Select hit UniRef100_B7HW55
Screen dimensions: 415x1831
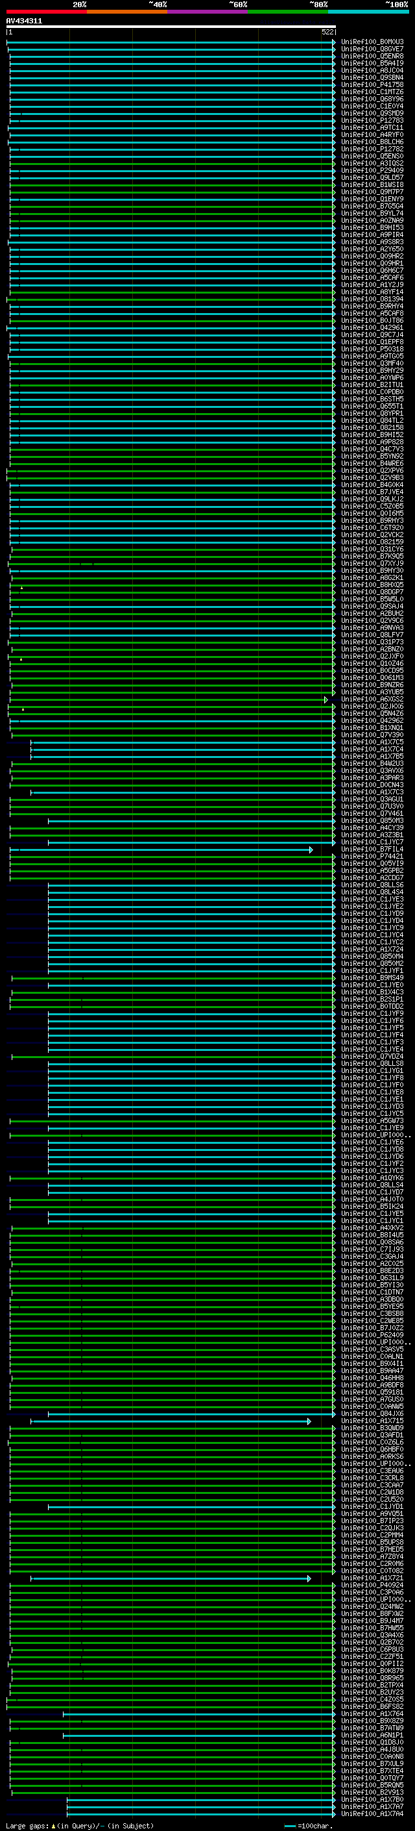372,1628
